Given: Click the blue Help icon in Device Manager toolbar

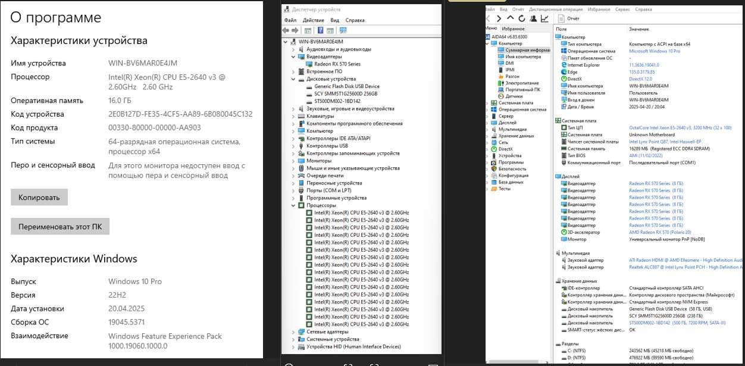Looking at the screenshot, I should tap(321, 30).
